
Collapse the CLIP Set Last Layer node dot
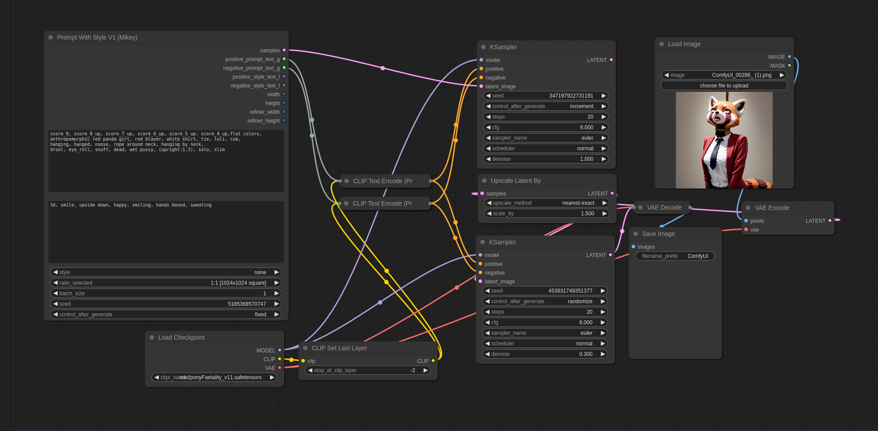[305, 348]
